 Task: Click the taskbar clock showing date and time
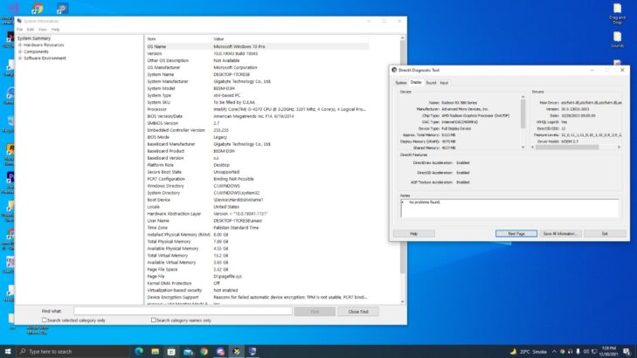point(608,352)
